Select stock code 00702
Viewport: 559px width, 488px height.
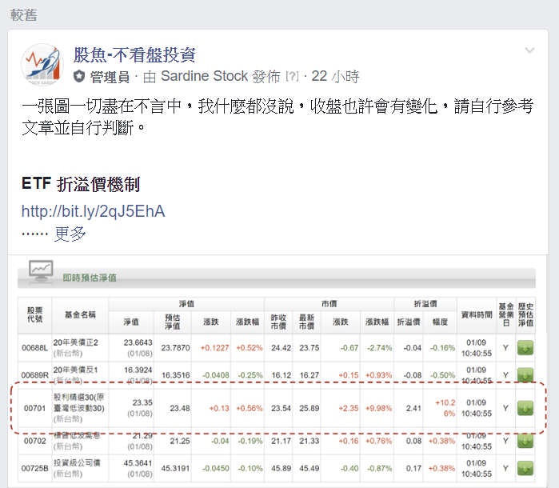pyautogui.click(x=34, y=441)
